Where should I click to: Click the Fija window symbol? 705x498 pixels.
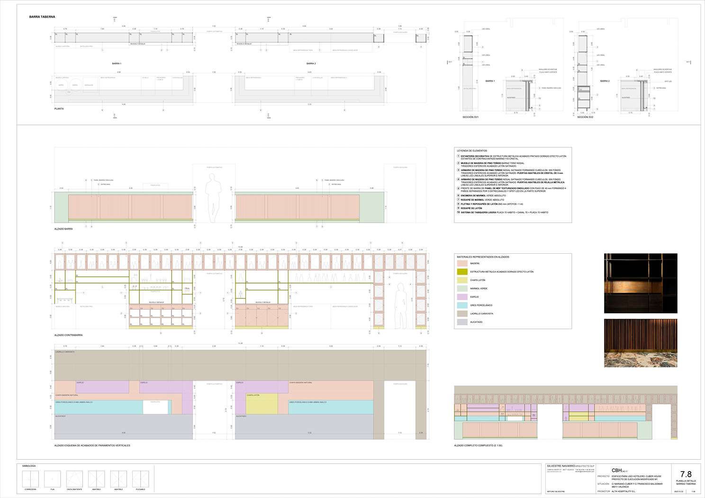click(x=52, y=479)
